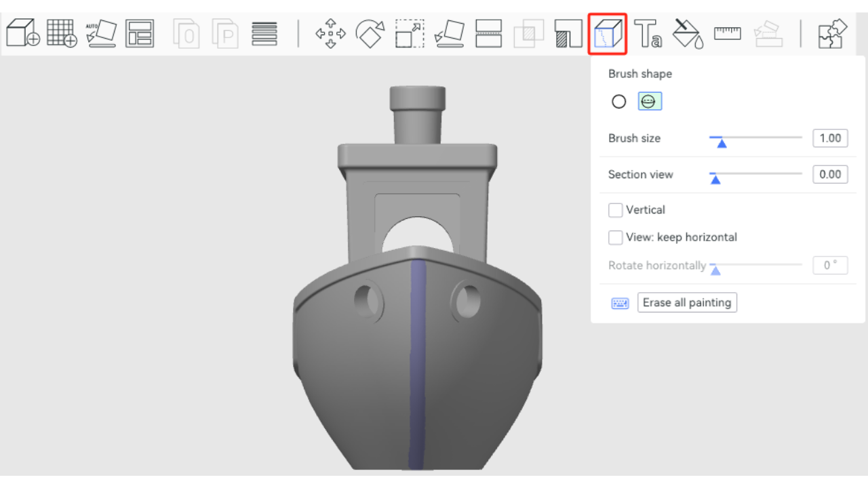Image resolution: width=868 pixels, height=488 pixels.
Task: Click the Arrange all objects icon
Action: click(x=140, y=33)
